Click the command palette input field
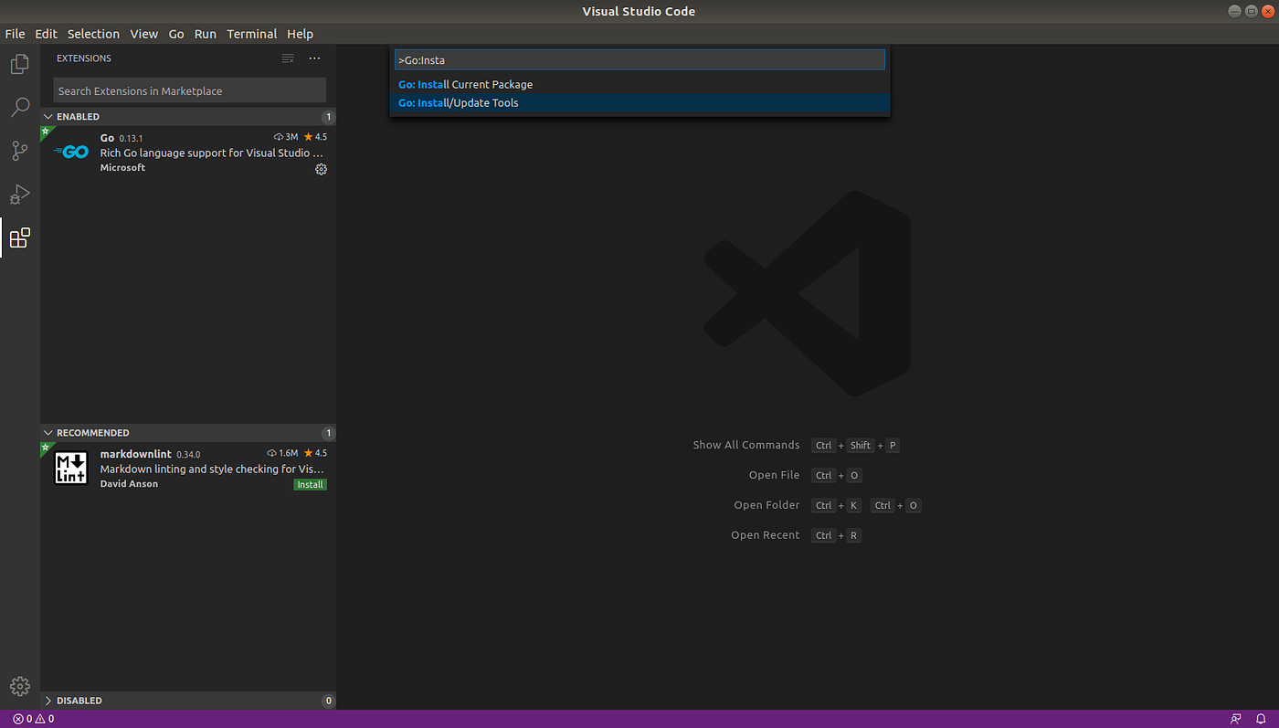The height and width of the screenshot is (728, 1279). tap(639, 60)
